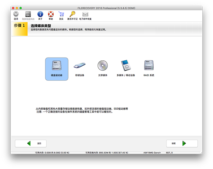The image size is (213, 169).
Task: Click the Purchase shopping cart icon (购买)
Action: (x=61, y=16)
